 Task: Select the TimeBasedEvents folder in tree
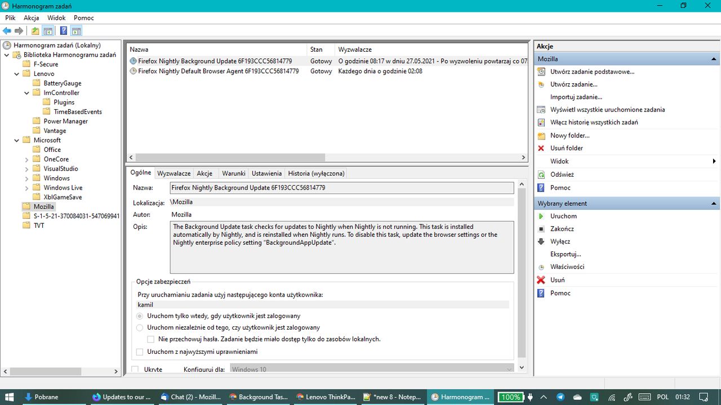tap(78, 112)
